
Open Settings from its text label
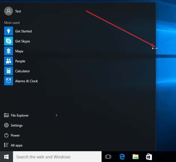(17, 125)
